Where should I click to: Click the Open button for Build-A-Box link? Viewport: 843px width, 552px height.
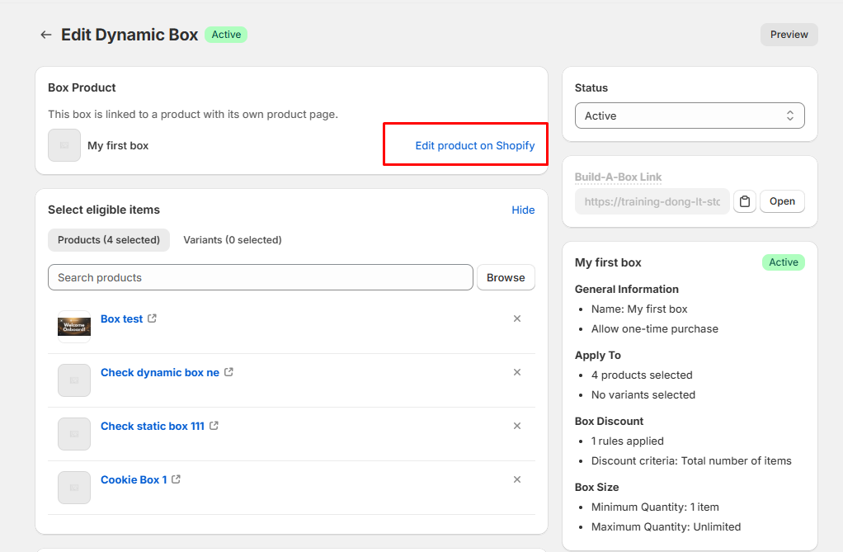coord(782,201)
